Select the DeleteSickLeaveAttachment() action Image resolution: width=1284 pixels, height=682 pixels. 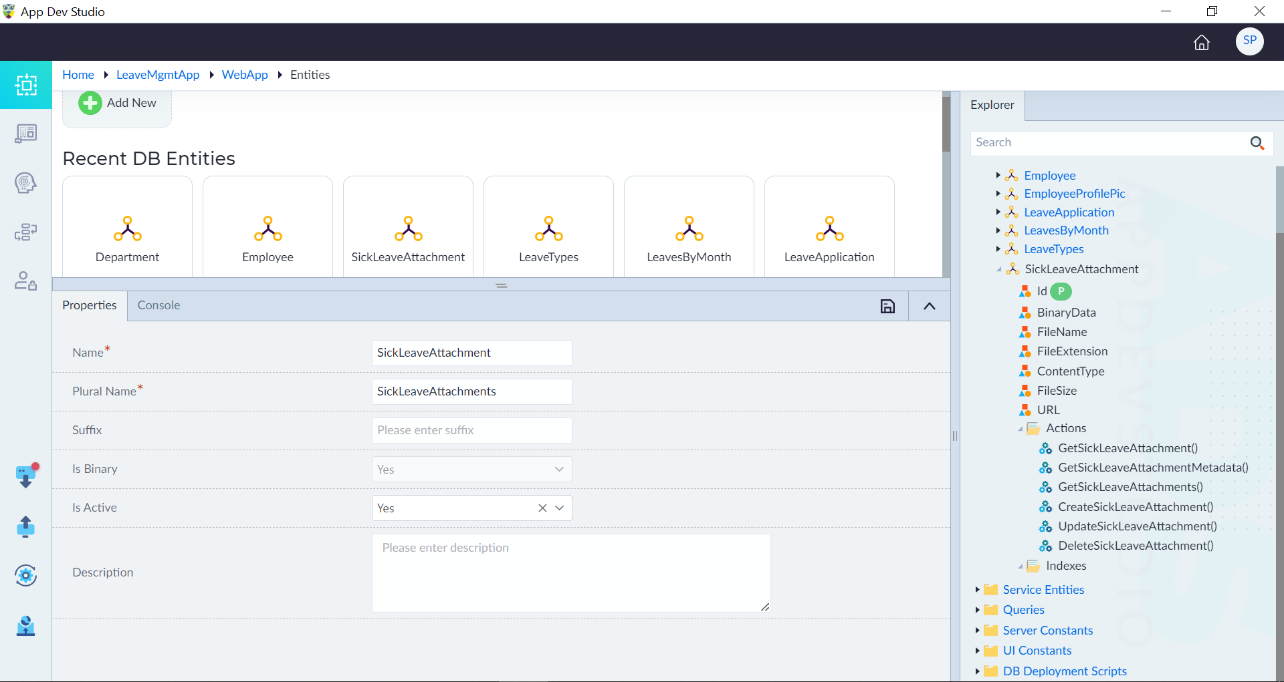1136,546
